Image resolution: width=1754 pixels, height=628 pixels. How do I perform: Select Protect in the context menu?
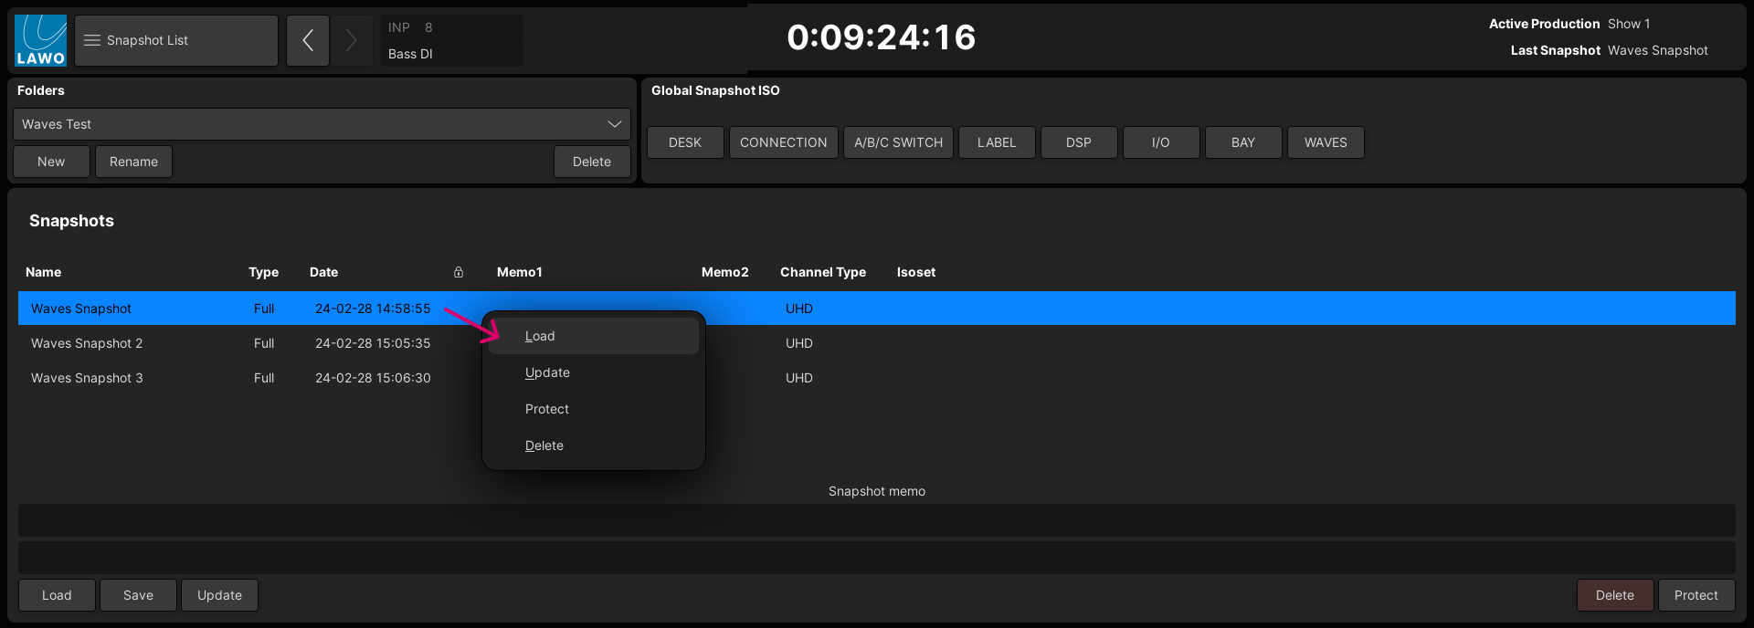pos(546,409)
